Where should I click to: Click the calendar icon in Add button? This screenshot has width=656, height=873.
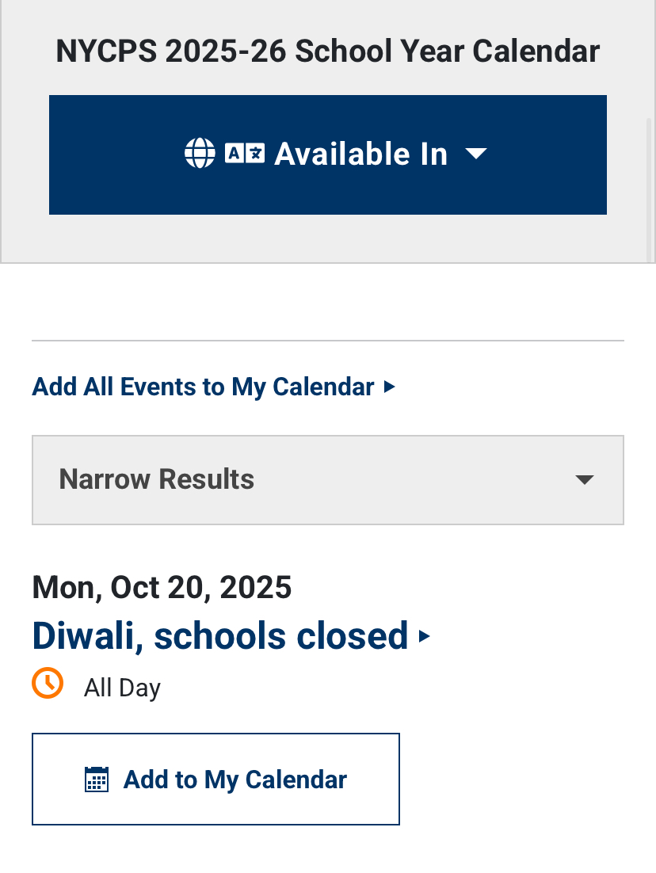click(x=97, y=780)
